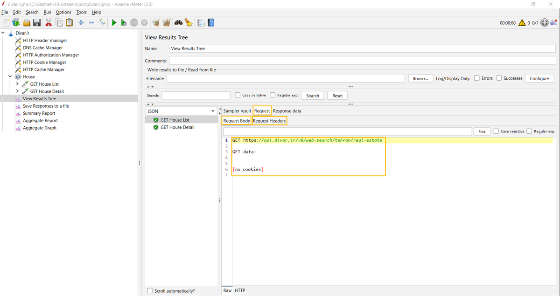Open the Options menu
This screenshot has height=296, width=560.
pos(63,12)
